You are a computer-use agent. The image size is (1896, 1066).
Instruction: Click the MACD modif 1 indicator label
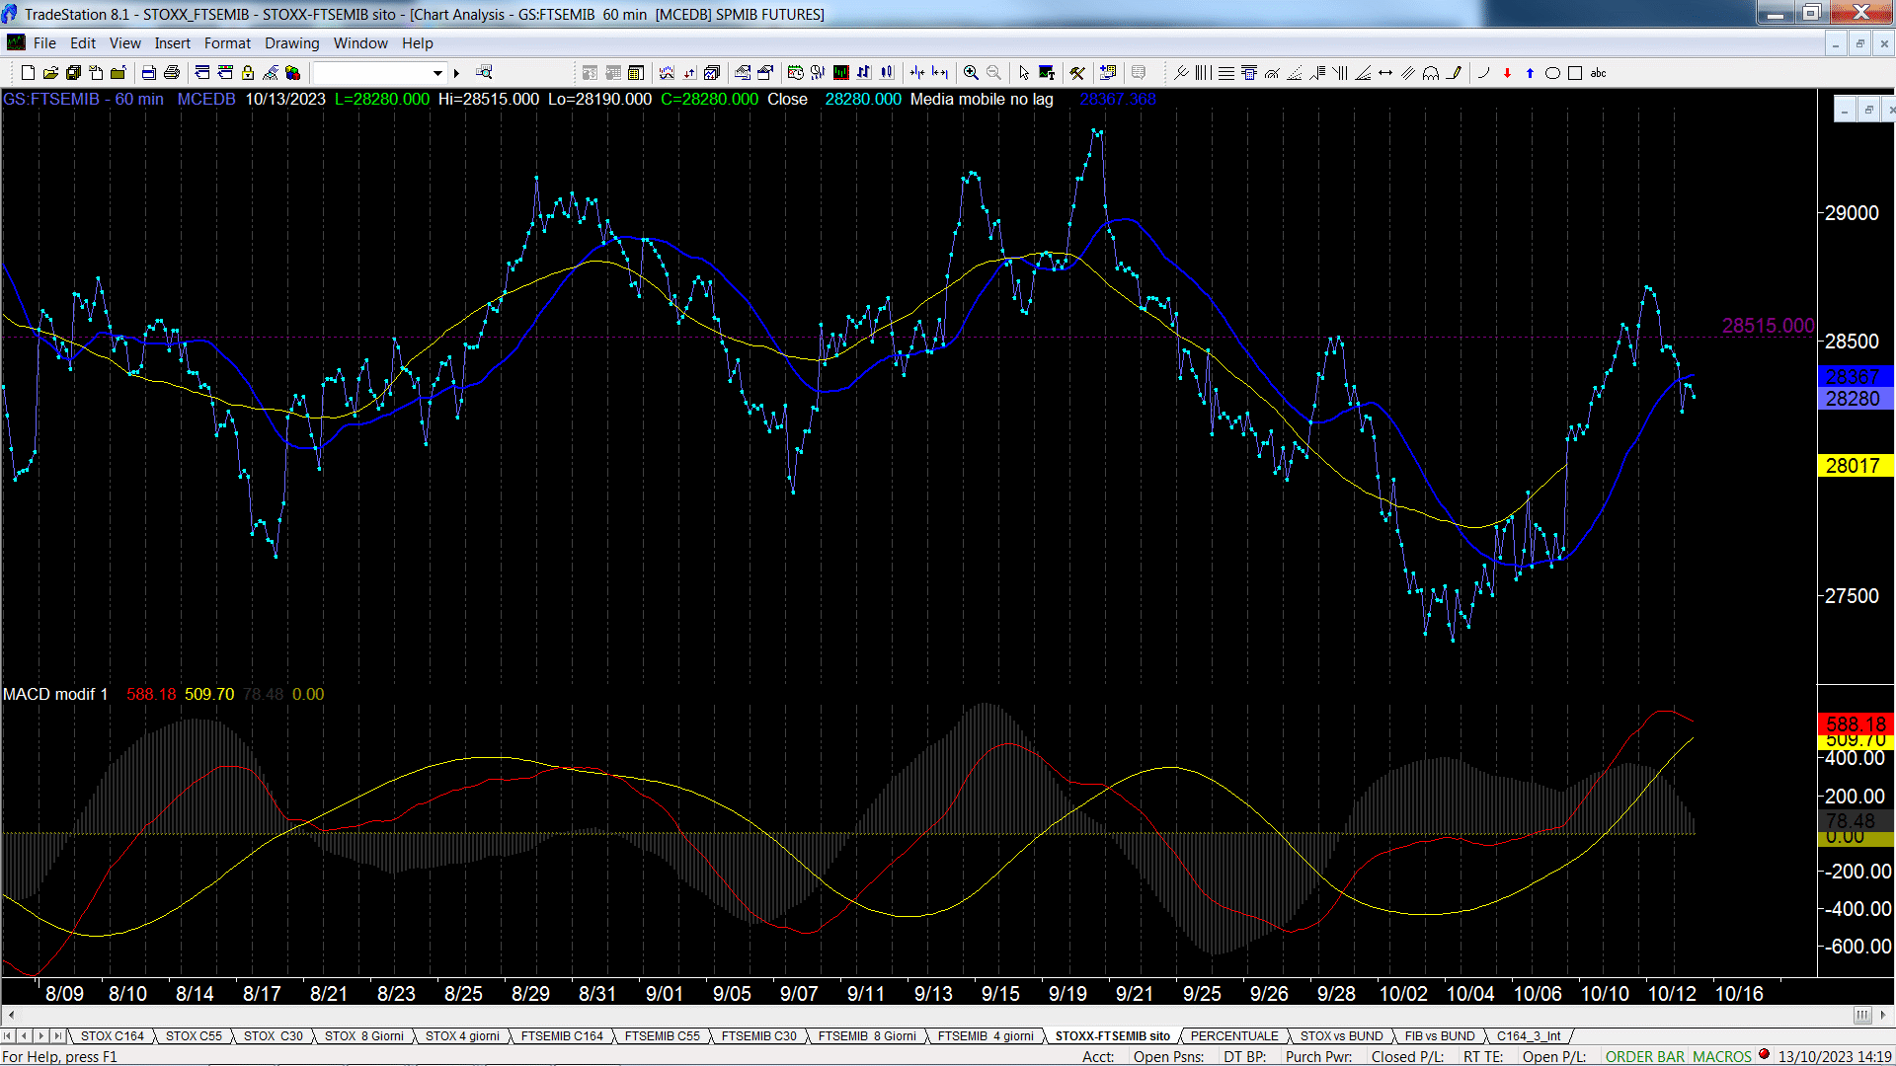(x=55, y=694)
